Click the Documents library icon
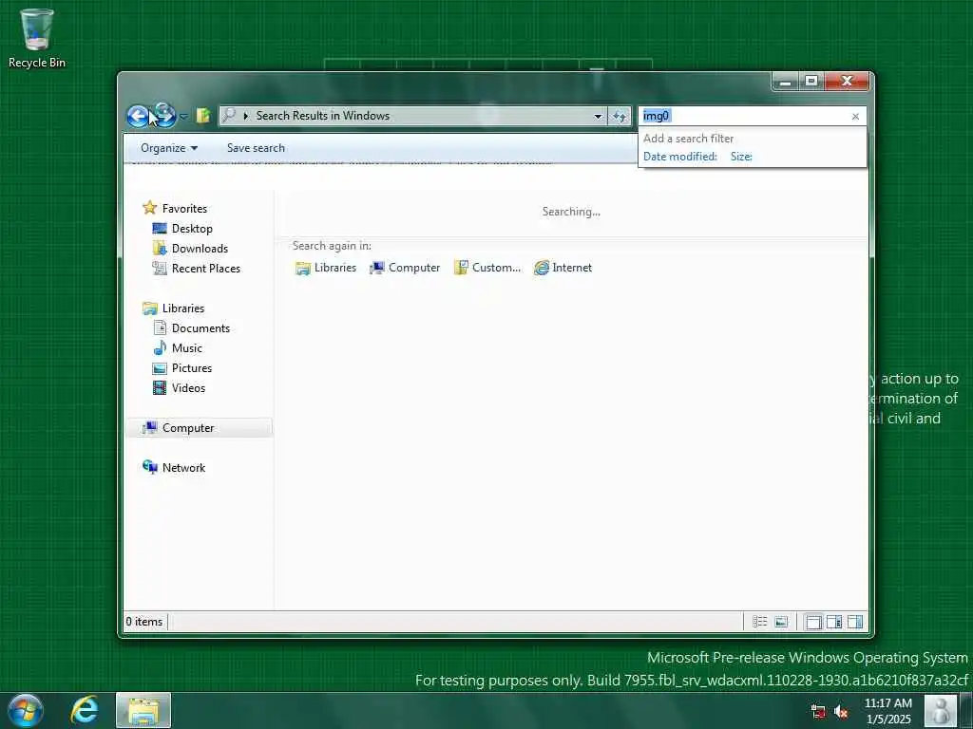Screen dimensions: 973x729 (x=160, y=327)
